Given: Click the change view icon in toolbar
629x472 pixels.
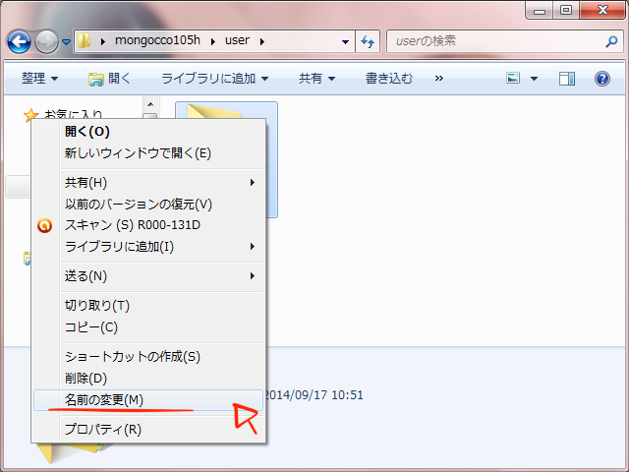Looking at the screenshot, I should coord(513,78).
